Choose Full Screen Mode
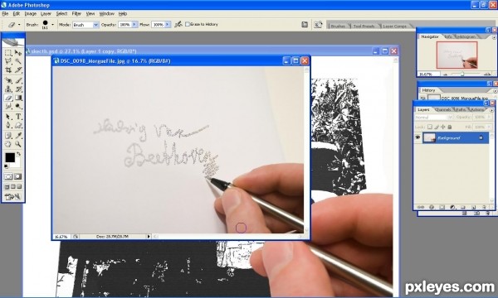Image resolution: width=498 pixels, height=298 pixels. (x=19, y=187)
